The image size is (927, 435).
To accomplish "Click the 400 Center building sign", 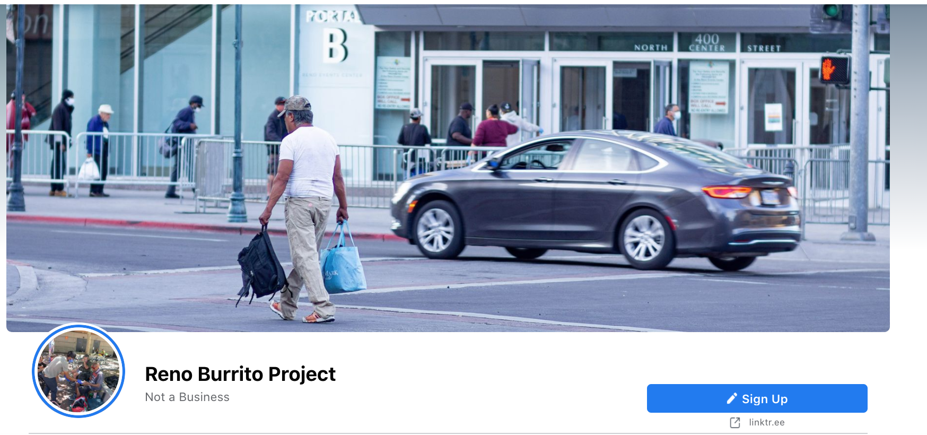I will pyautogui.click(x=707, y=42).
